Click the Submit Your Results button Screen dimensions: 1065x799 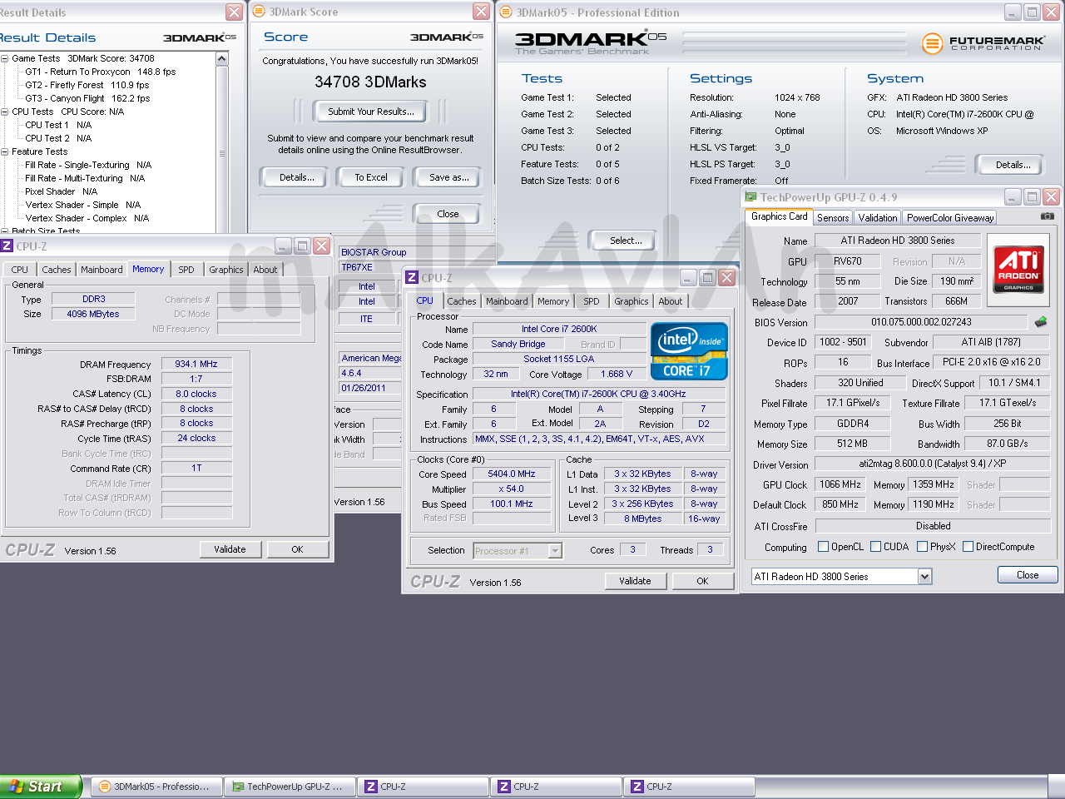coord(370,112)
